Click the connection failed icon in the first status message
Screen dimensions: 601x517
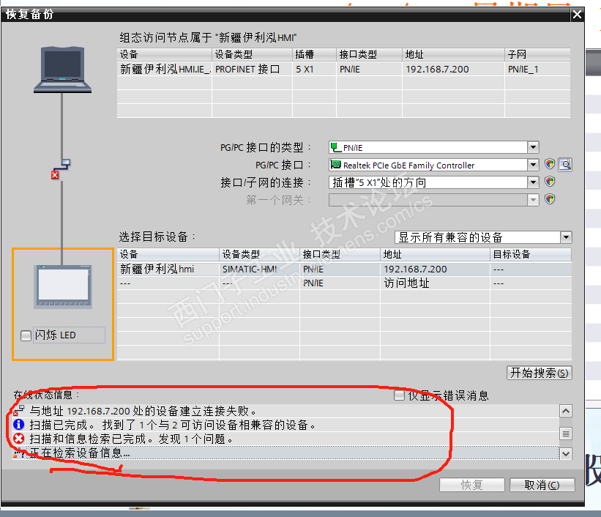click(x=18, y=410)
